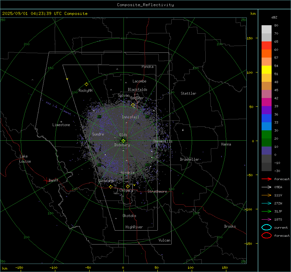The image size is (291, 272).
Task: Click the Drumheller label
Action: [x=189, y=159]
